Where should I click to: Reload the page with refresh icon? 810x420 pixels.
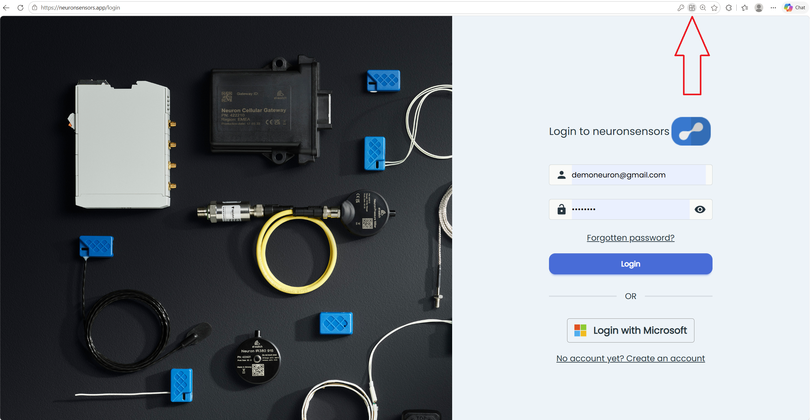point(20,8)
